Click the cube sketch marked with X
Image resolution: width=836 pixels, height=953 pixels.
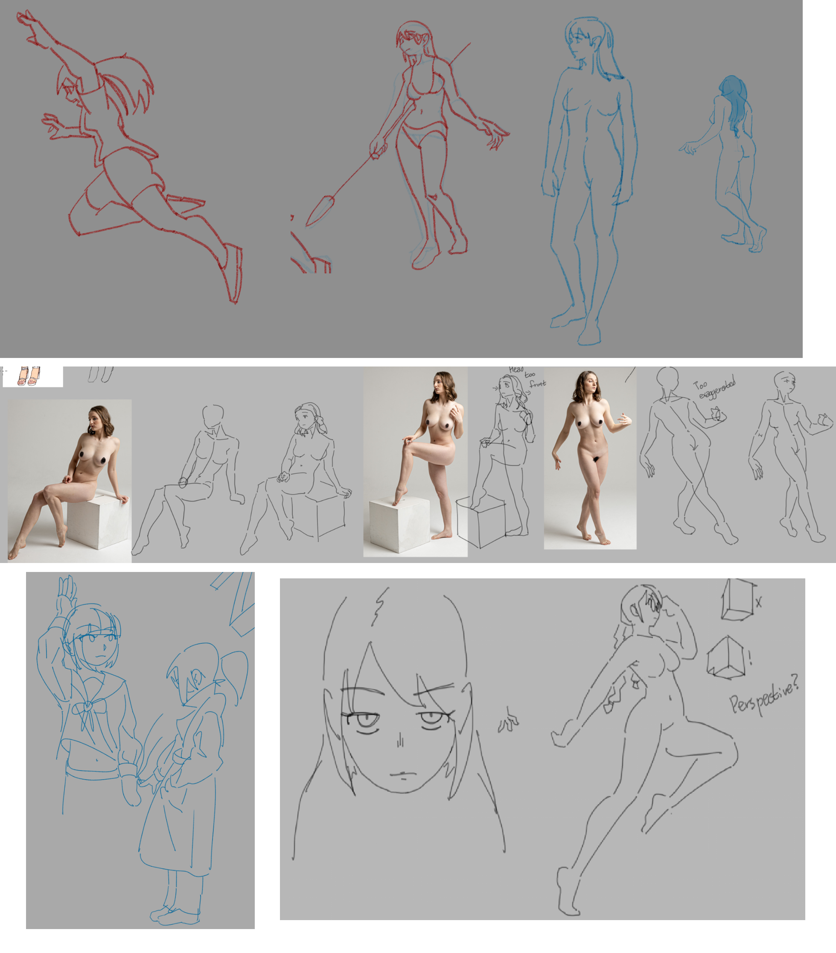(737, 601)
